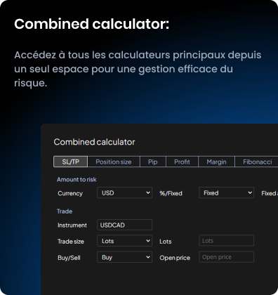Click the Lots dropdown chevron arrow

[x=148, y=241]
